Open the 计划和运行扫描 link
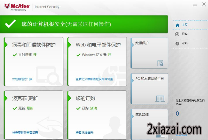This screenshot has width=208, height=140. [x=22, y=79]
